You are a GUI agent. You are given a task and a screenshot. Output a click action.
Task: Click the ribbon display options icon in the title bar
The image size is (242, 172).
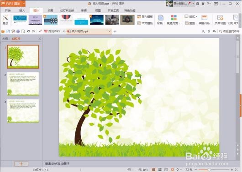pyautogui.click(x=216, y=4)
